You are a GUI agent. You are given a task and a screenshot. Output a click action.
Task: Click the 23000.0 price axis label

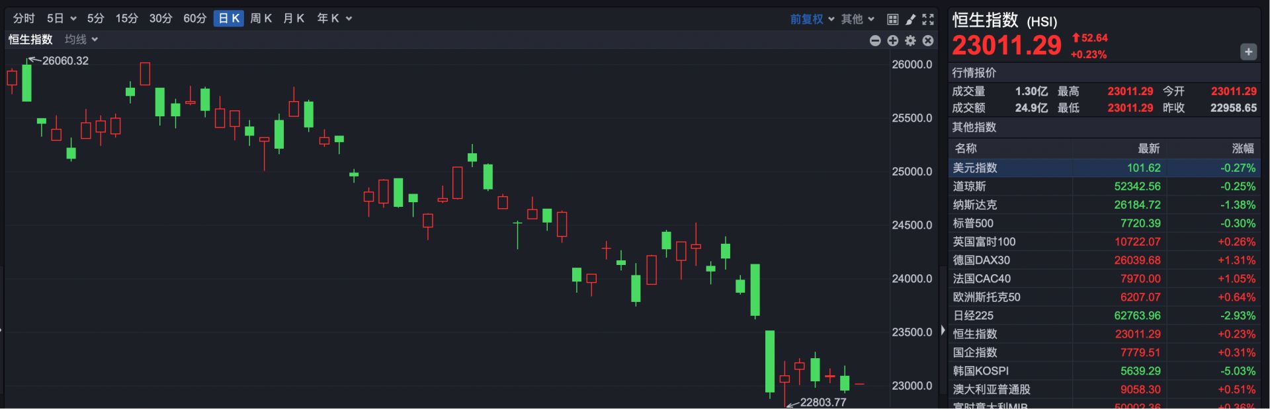911,386
